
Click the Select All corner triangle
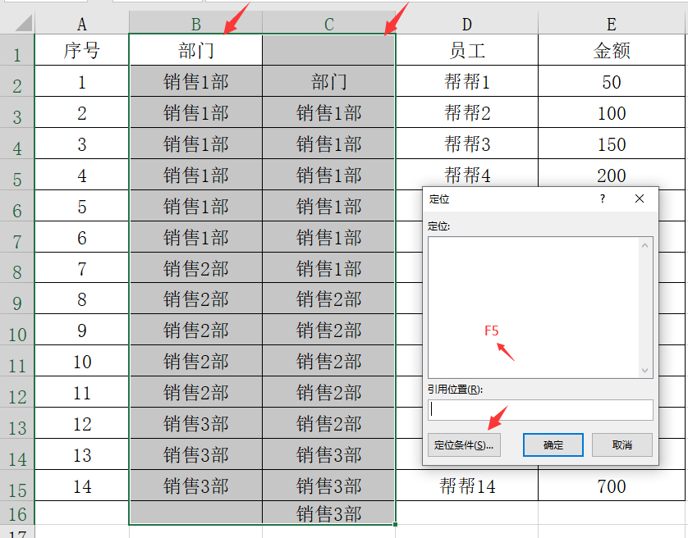(24, 23)
